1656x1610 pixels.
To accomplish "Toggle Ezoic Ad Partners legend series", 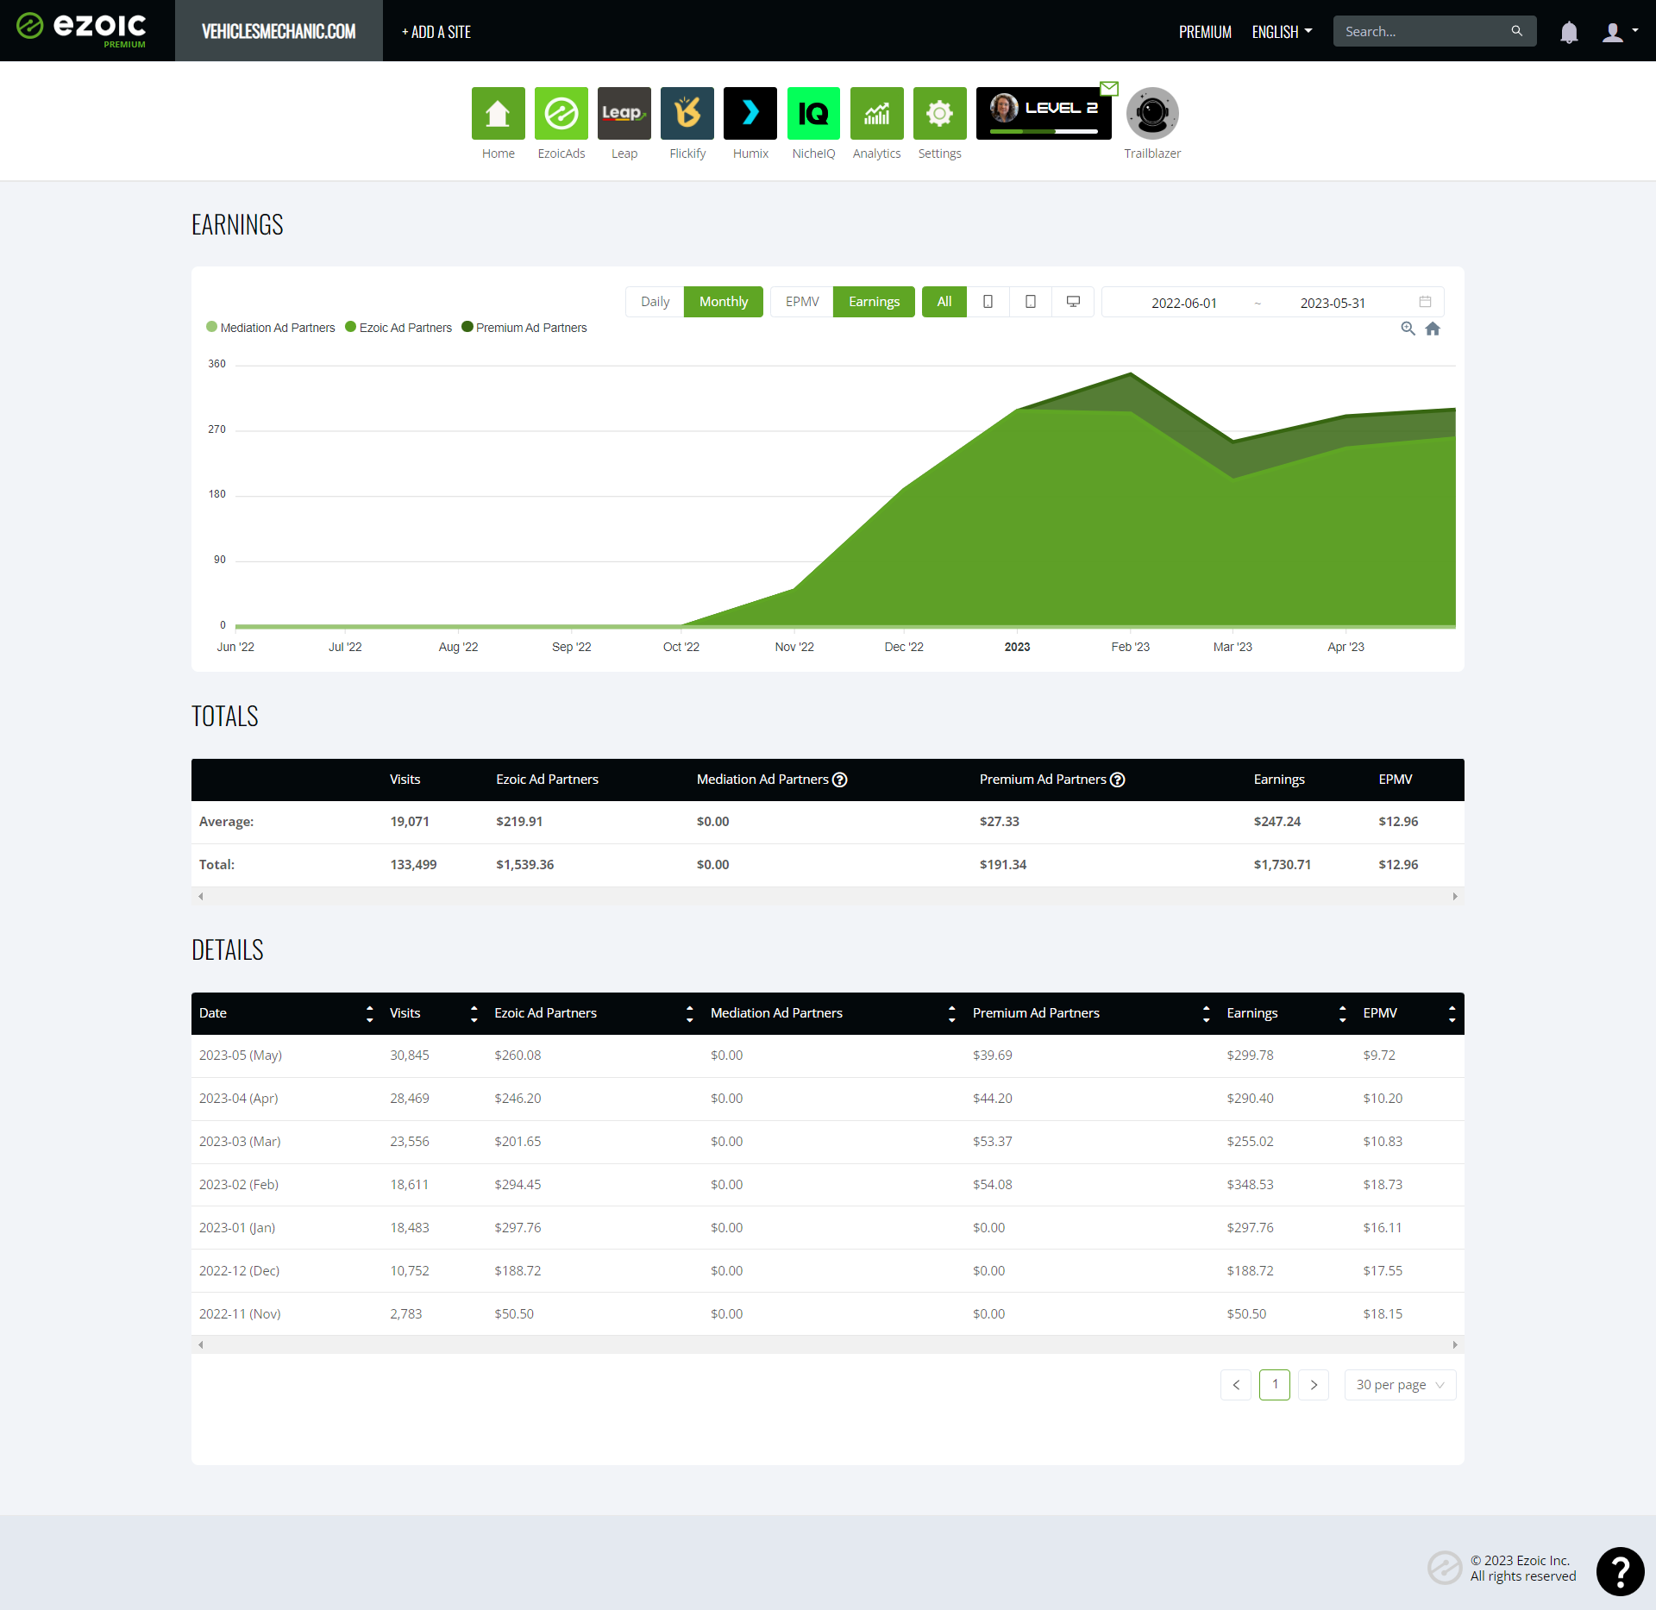I will coord(398,328).
